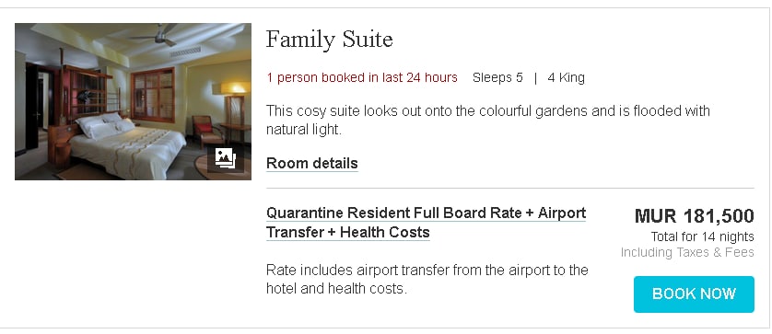Click the cosy suite description text
This screenshot has height=334, width=772.
click(488, 120)
